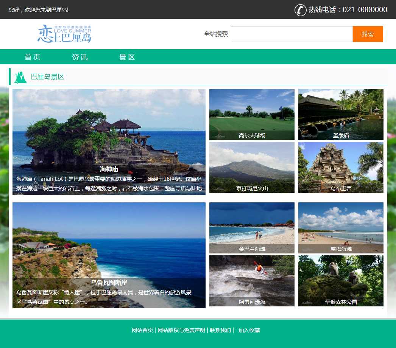Follow the 网站首页 footer link
The width and height of the screenshot is (396, 348).
pos(142,330)
